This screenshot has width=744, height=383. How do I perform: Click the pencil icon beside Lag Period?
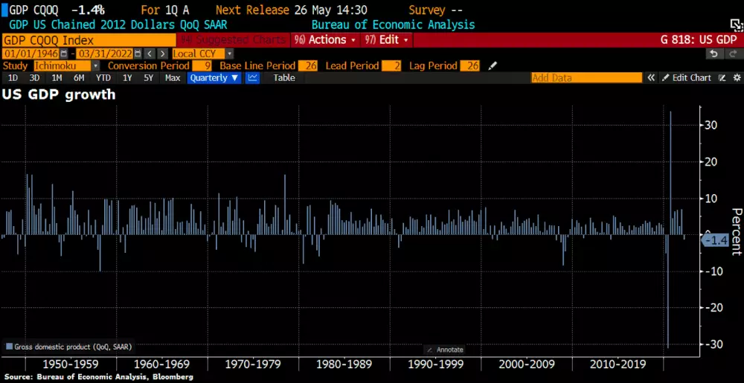click(x=492, y=66)
